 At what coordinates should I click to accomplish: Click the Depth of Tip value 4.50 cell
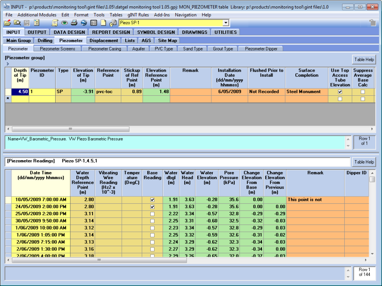(20, 92)
